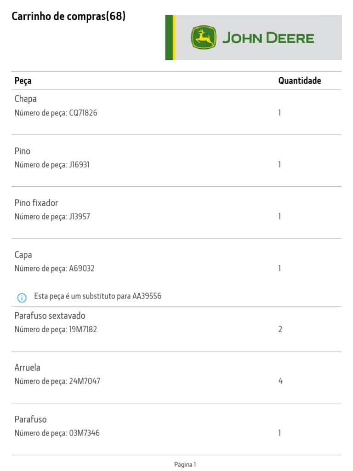Click part number 19M7182
Screen dimensions: 353x471
83,329
